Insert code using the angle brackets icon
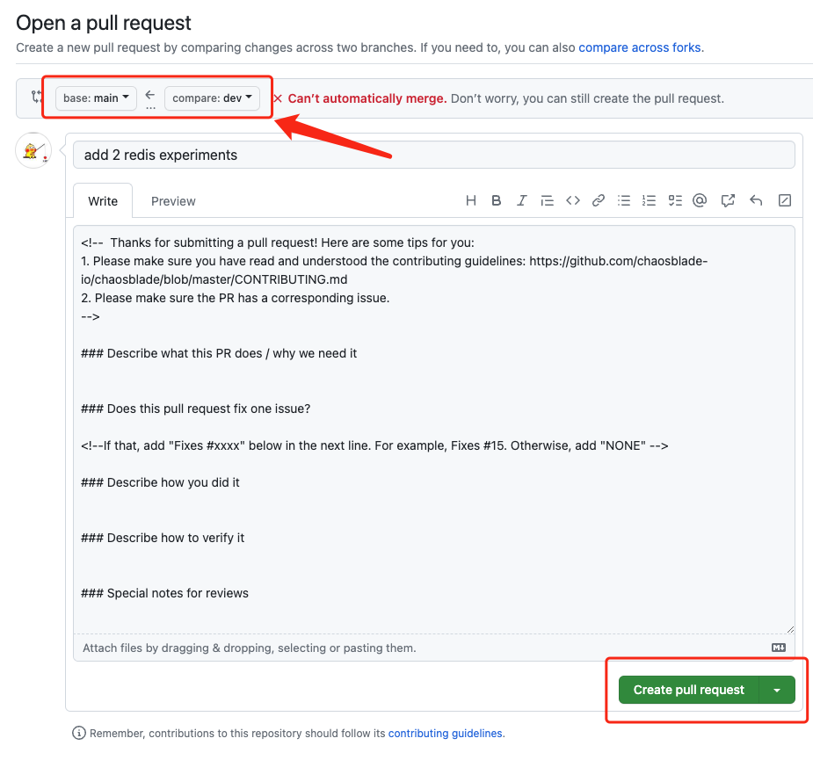 pos(572,200)
